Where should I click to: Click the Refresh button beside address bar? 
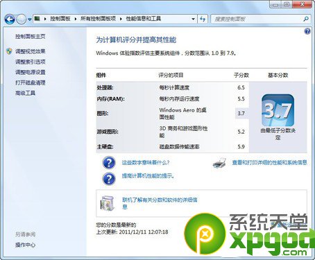click(x=203, y=19)
